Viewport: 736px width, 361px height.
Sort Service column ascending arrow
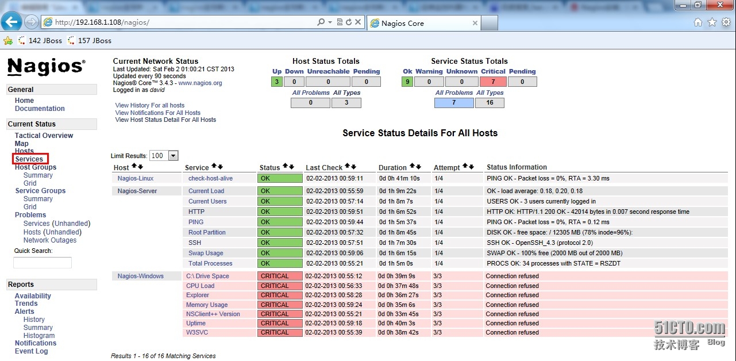point(214,167)
